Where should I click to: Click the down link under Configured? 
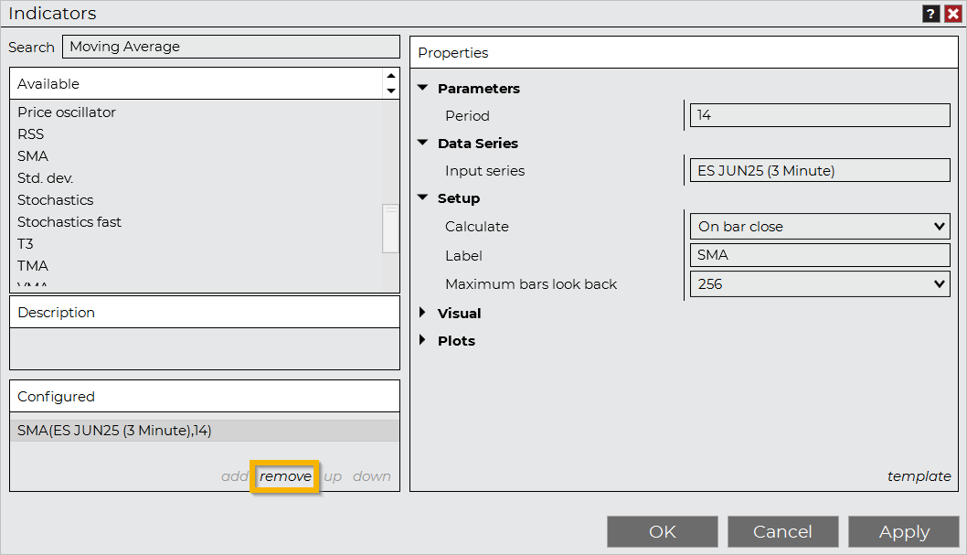[372, 476]
